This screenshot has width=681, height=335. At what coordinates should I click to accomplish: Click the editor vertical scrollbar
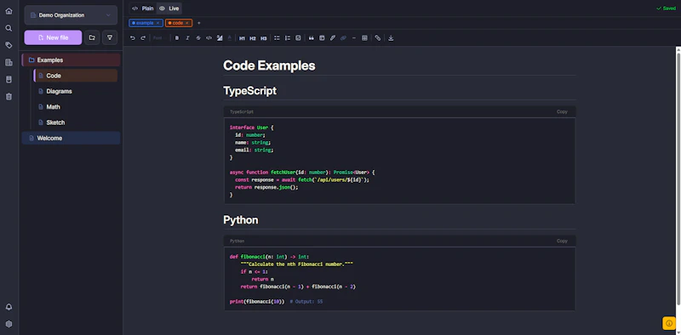678,178
